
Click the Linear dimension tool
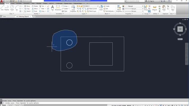tap(65, 6)
